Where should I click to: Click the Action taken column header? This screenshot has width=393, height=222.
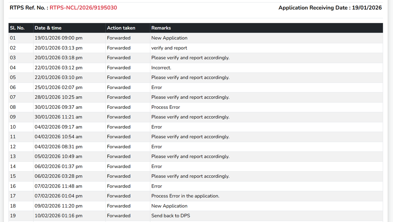pyautogui.click(x=121, y=28)
